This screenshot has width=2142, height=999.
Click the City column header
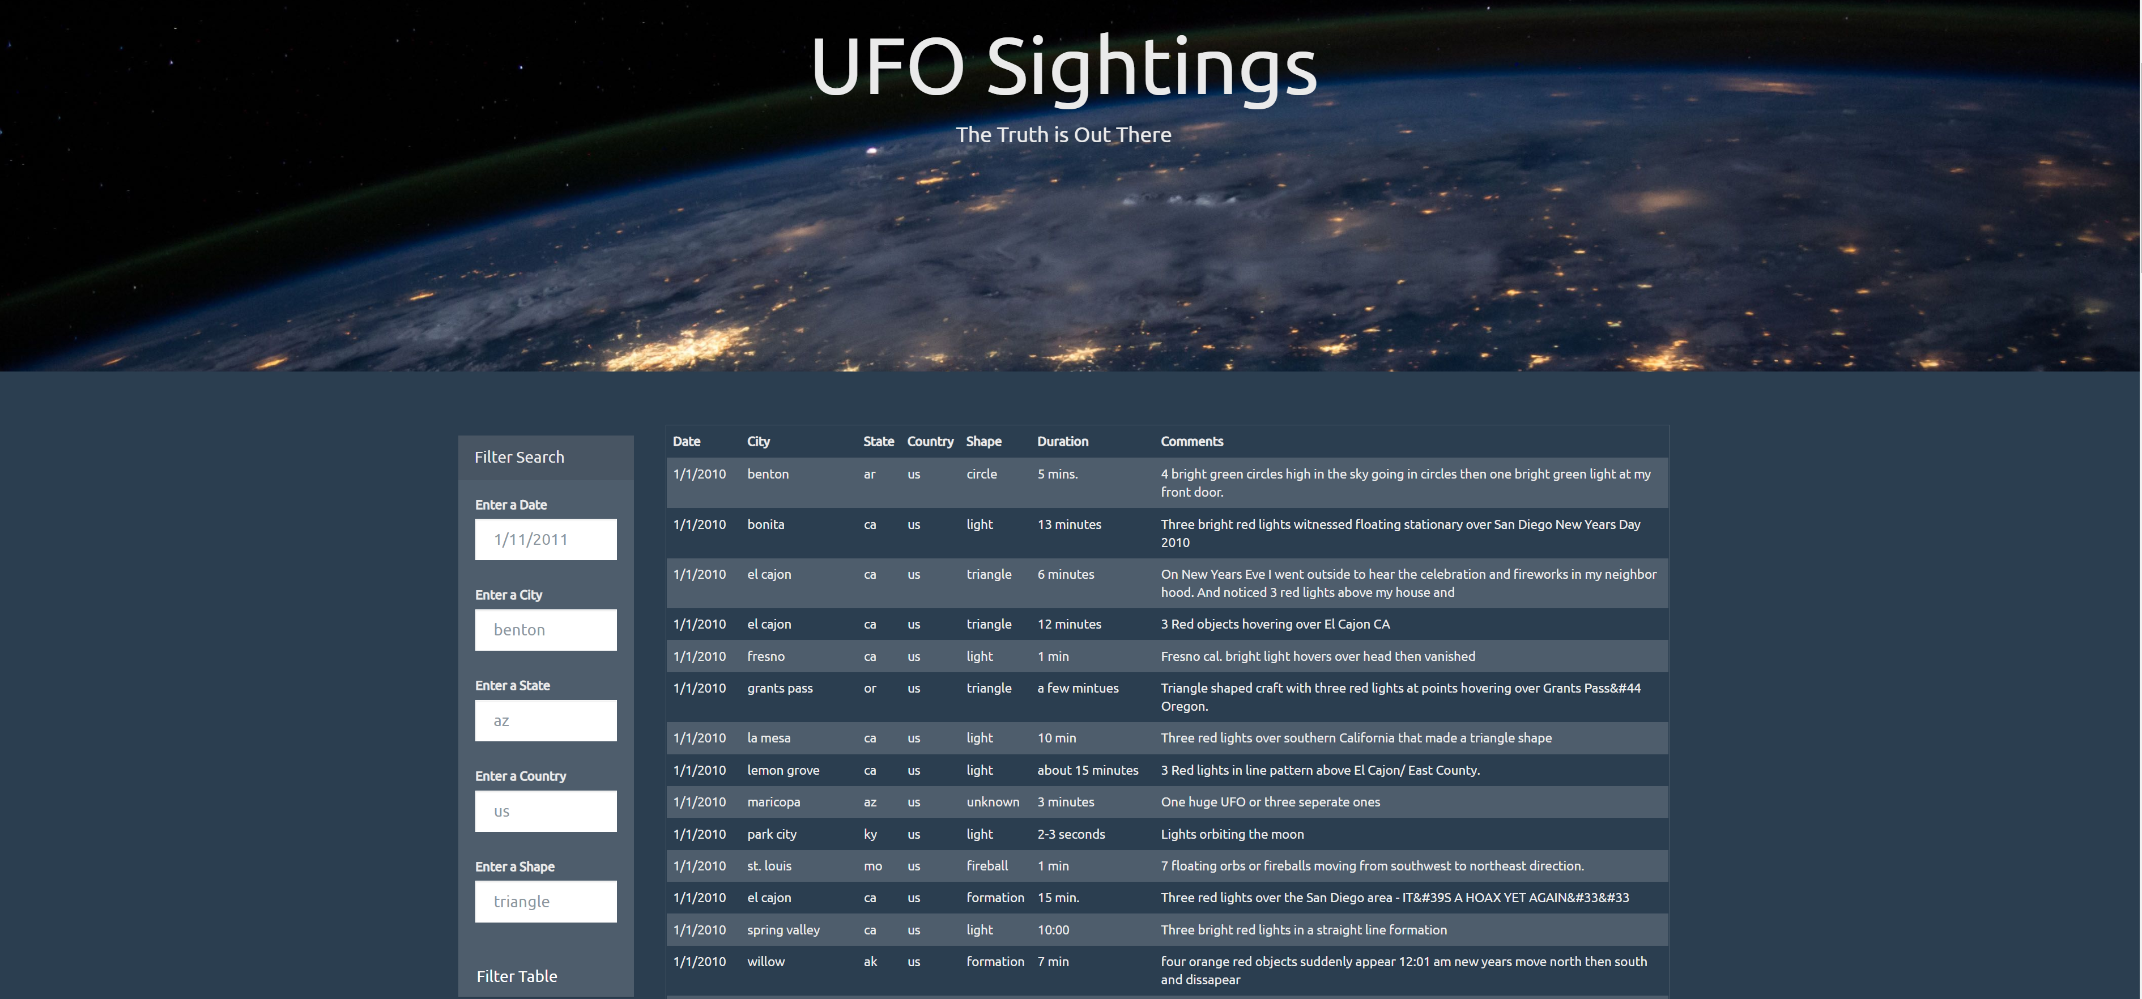click(x=759, y=441)
